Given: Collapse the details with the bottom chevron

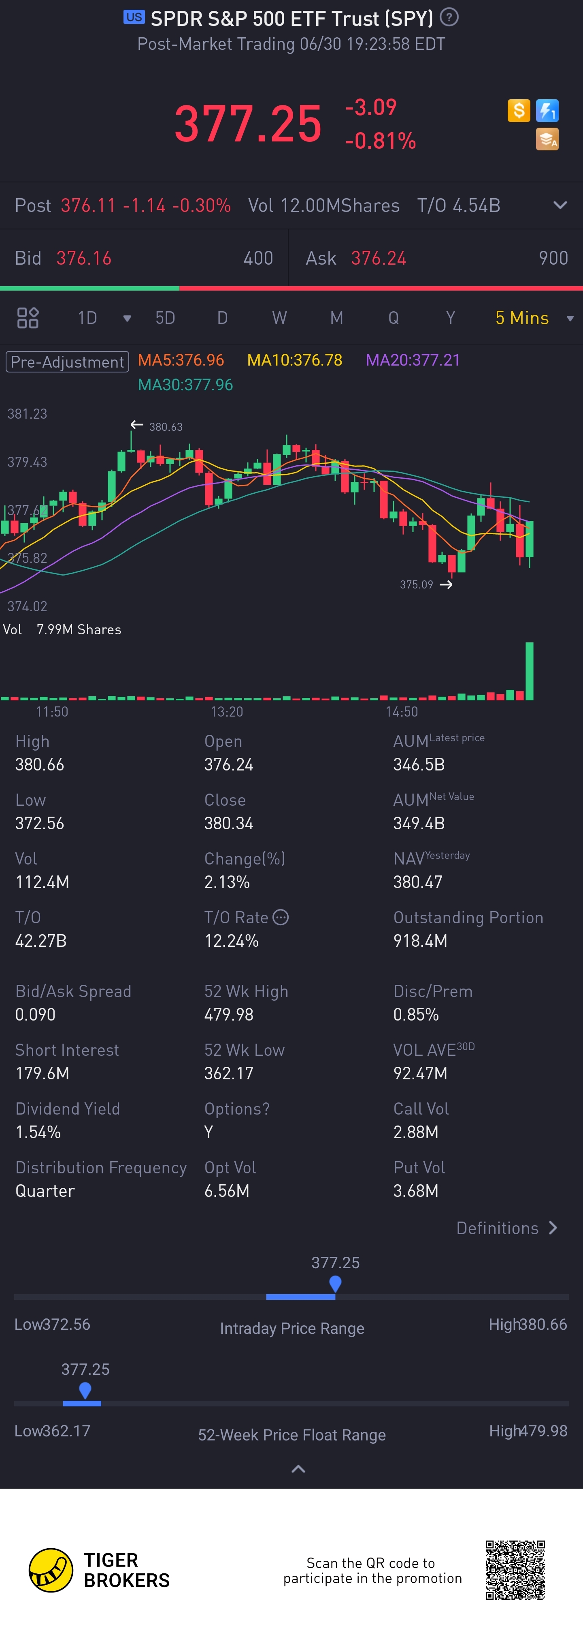Looking at the screenshot, I should [x=298, y=1468].
